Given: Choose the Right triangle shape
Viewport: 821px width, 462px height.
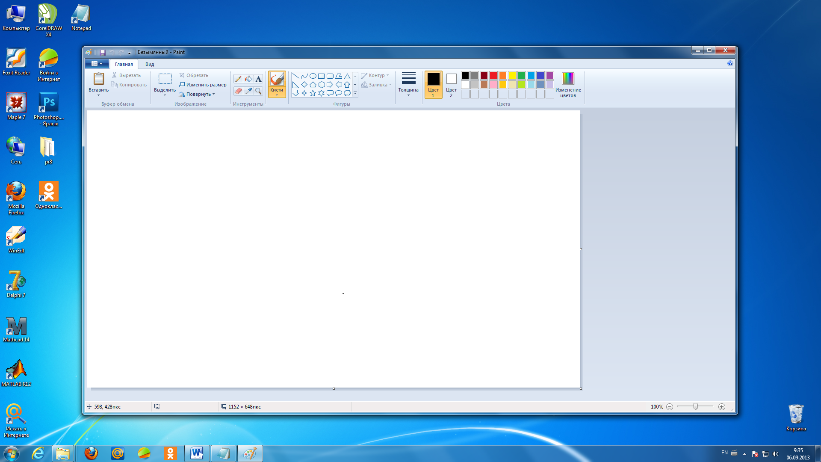Looking at the screenshot, I should 295,85.
